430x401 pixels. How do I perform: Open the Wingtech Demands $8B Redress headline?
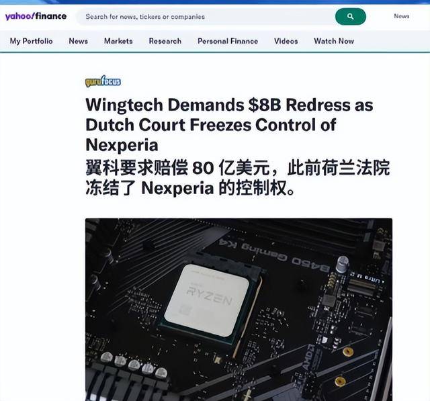point(229,125)
